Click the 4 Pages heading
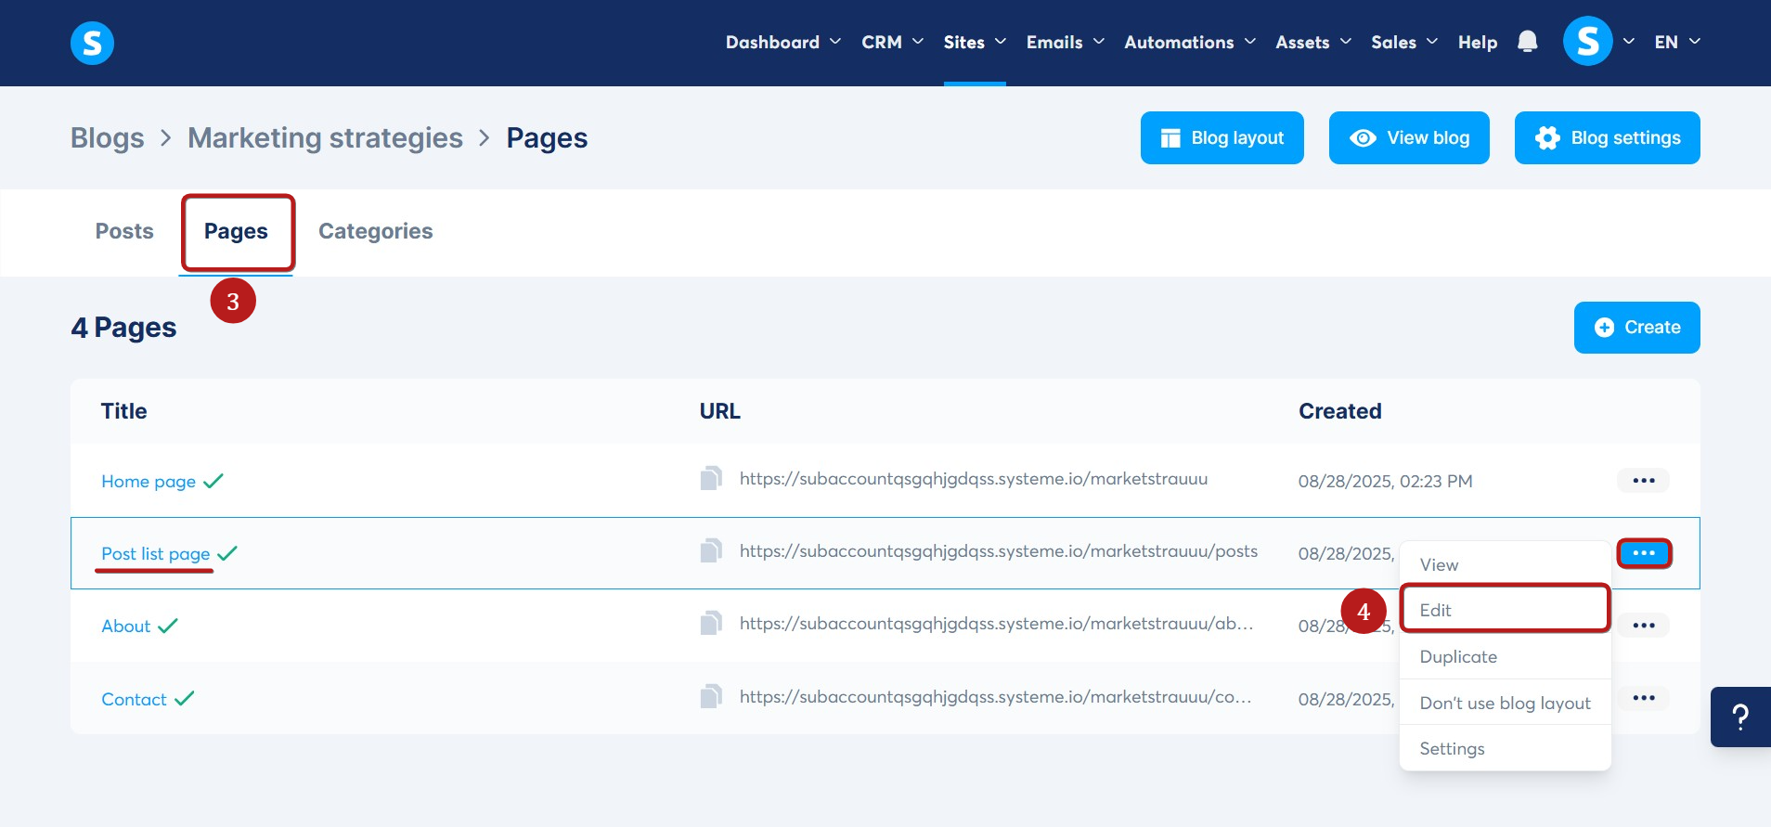This screenshot has height=827, width=1771. tap(123, 328)
